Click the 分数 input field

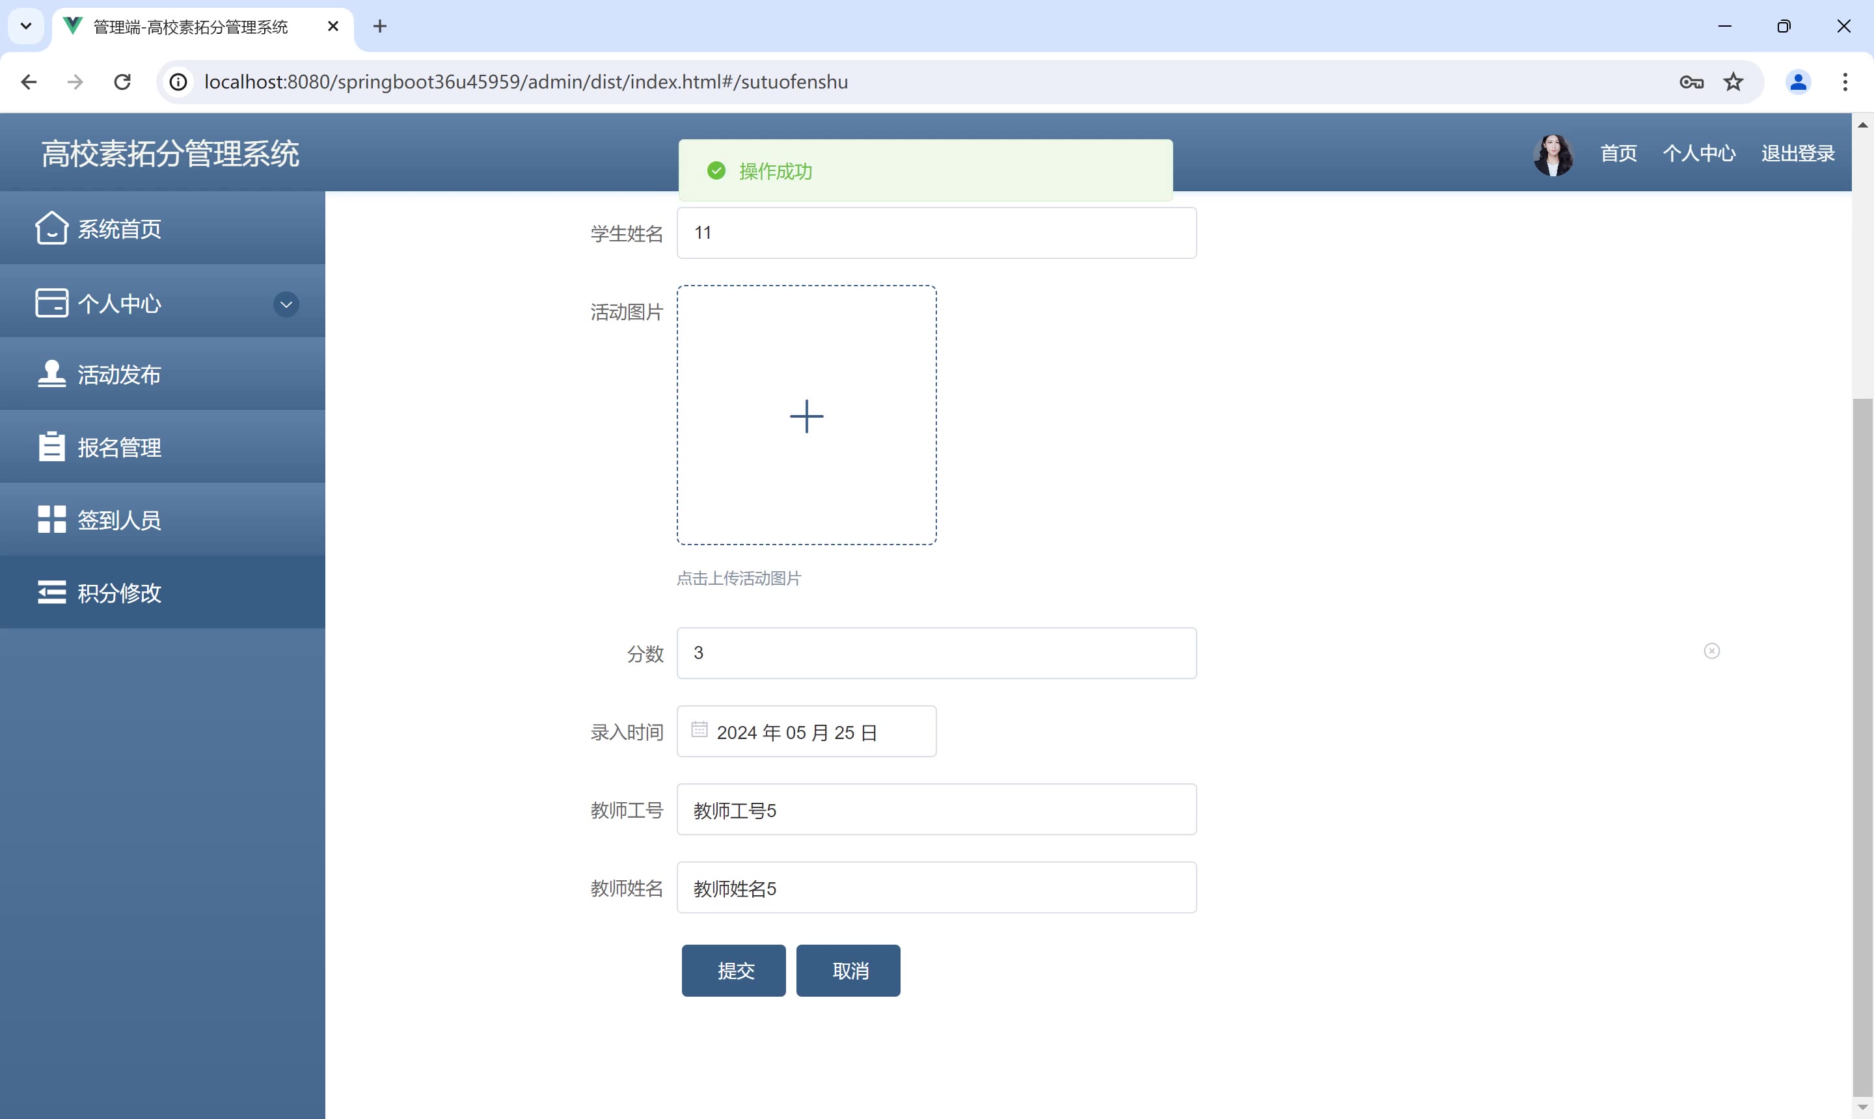936,653
